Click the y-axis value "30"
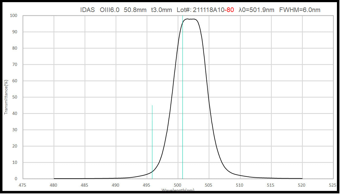Viewport: 340px width, 194px height. [x=15, y=130]
